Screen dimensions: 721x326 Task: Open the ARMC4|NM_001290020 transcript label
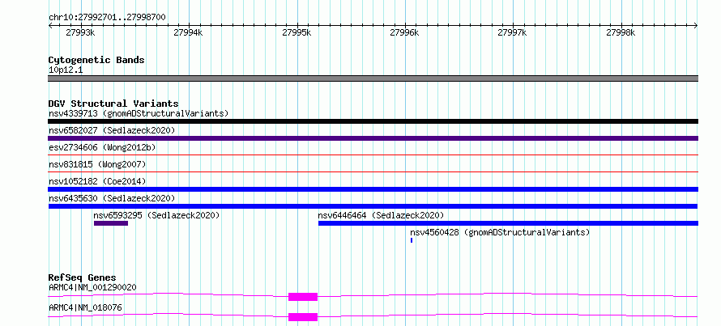point(92,288)
